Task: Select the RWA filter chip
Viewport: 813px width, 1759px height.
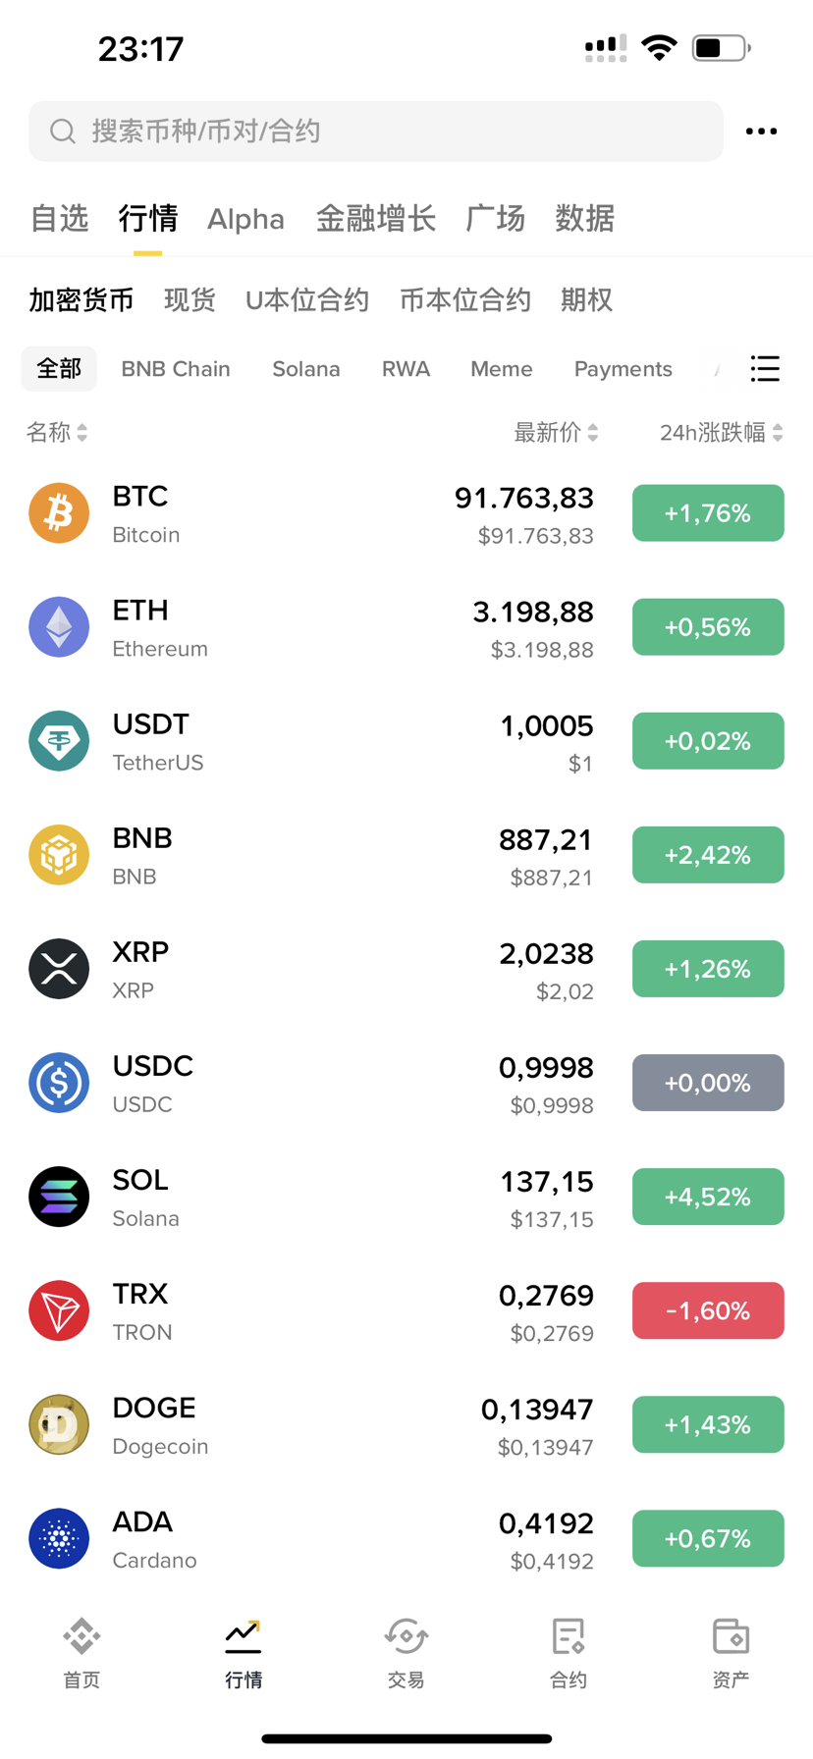Action: point(406,369)
